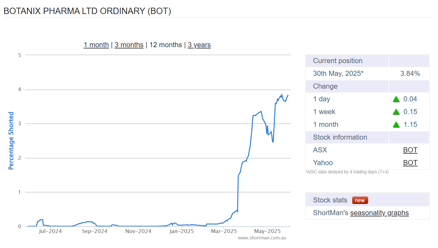Switch chart to 3 years range
Image resolution: width=438 pixels, height=248 pixels.
(x=199, y=45)
